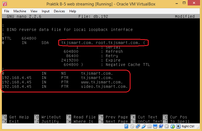The height and width of the screenshot is (131, 202).
Task: Click the ^W Where Is shortcut
Action: [80, 121]
